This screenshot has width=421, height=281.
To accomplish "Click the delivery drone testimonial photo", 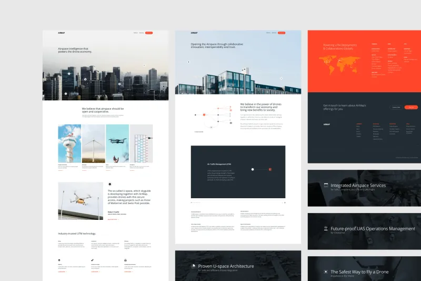I will [81, 201].
